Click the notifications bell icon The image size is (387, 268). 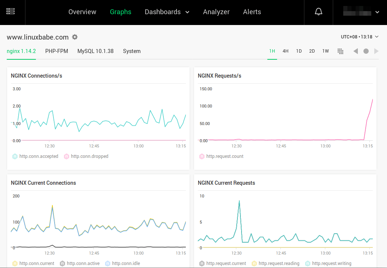pos(319,12)
